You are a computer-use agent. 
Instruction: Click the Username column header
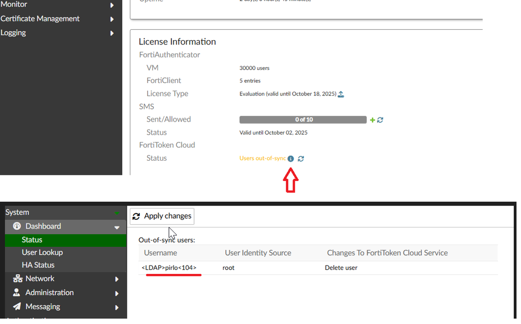click(x=161, y=253)
